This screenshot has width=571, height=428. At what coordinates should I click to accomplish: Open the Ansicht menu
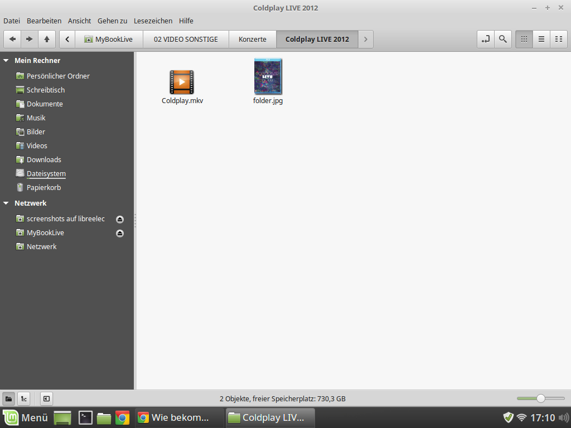[79, 21]
